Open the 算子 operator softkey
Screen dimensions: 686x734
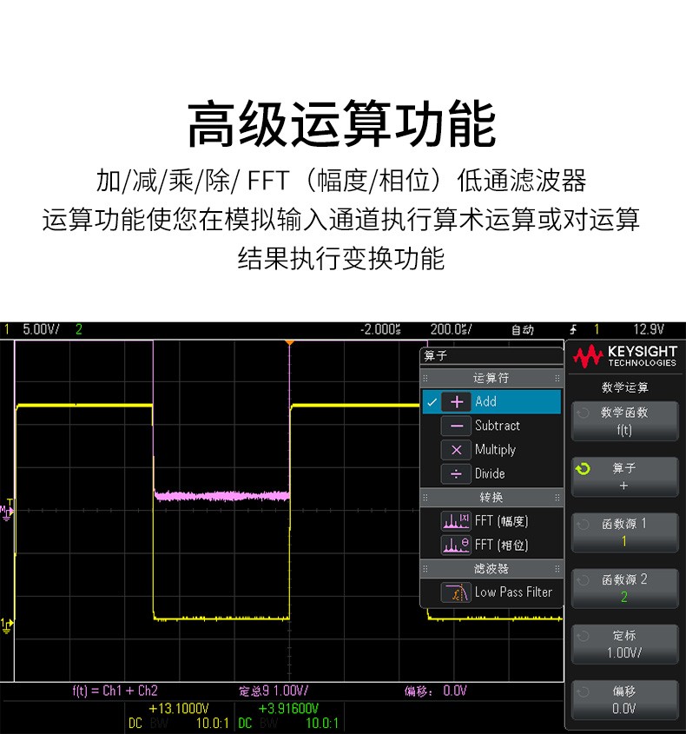coord(624,477)
